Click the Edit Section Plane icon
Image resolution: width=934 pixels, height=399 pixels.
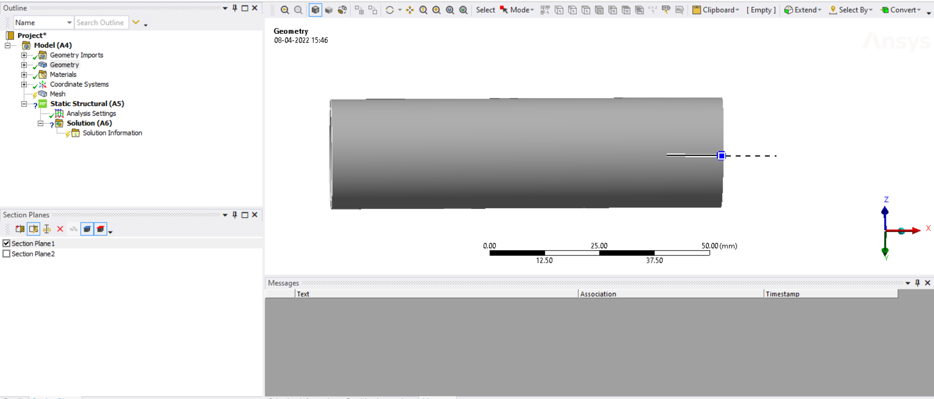34,229
